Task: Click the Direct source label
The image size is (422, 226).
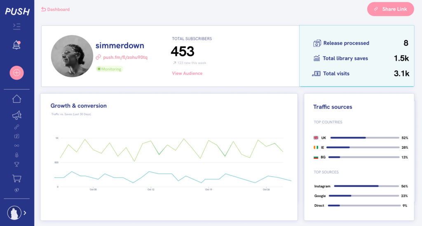Action: [x=319, y=205]
